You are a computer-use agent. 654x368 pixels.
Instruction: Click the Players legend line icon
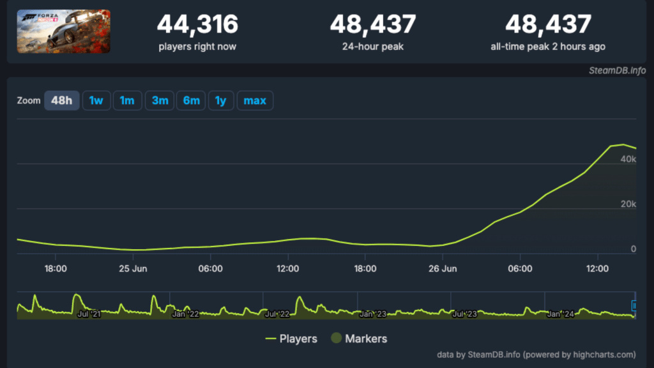pos(271,339)
